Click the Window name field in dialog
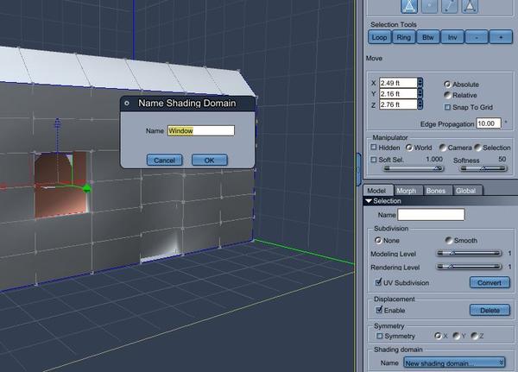This screenshot has height=372, width=518. click(x=201, y=131)
